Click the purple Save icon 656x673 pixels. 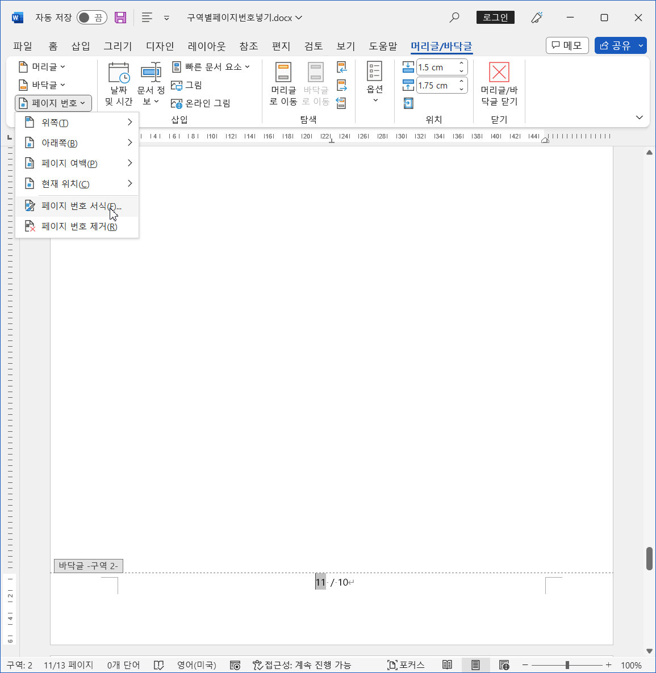[120, 18]
